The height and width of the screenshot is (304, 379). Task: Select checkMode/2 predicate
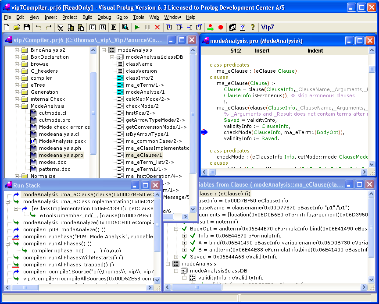tap(142, 106)
